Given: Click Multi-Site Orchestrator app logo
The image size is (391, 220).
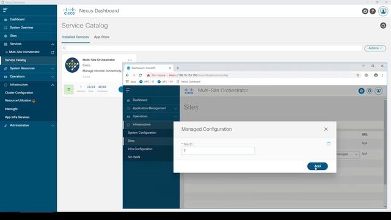Looking at the screenshot, I should pos(72,65).
